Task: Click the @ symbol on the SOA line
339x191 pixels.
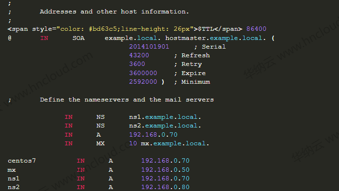Action: tap(10, 38)
